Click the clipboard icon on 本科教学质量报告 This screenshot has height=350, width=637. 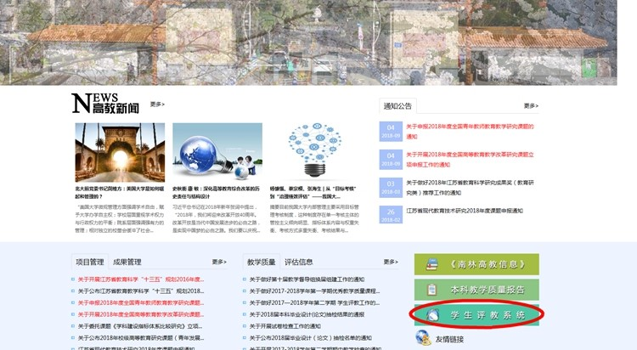tap(431, 290)
